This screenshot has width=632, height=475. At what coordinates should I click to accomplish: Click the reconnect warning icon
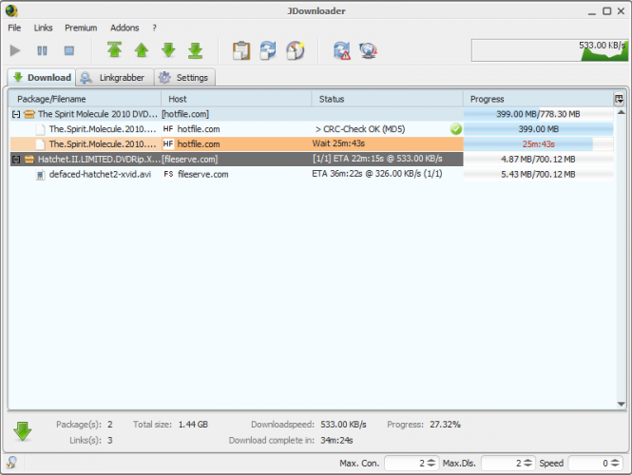pyautogui.click(x=341, y=50)
